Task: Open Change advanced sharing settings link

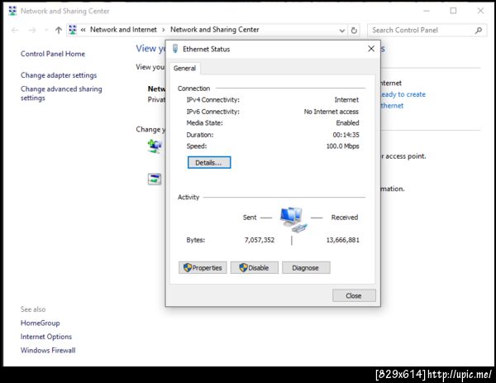Action: (x=61, y=93)
